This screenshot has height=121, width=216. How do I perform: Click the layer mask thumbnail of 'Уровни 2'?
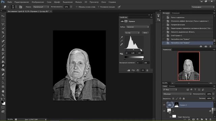coord(177,105)
